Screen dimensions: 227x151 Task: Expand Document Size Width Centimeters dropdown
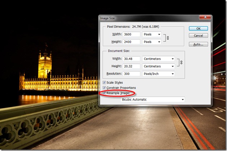click(159, 59)
